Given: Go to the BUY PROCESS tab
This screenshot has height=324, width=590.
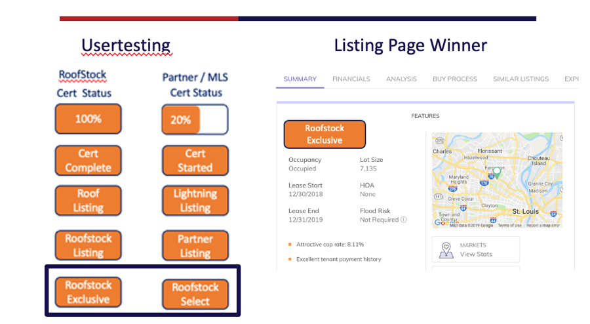Looking at the screenshot, I should [454, 79].
